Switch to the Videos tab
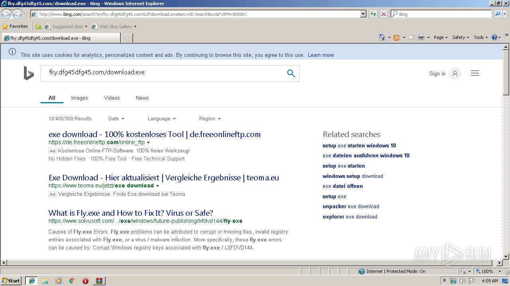 tap(112, 98)
